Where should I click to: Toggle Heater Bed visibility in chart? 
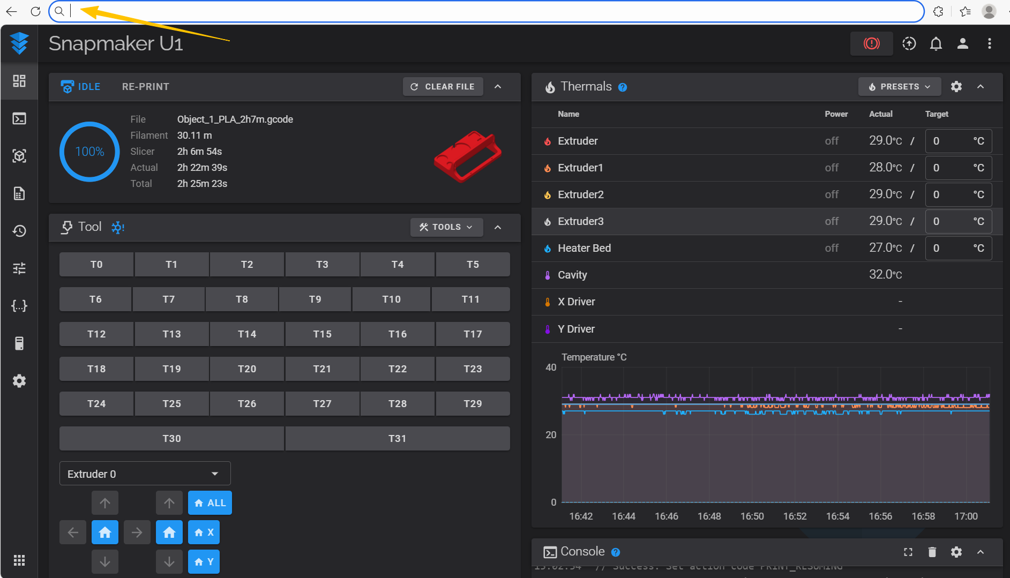tap(584, 248)
